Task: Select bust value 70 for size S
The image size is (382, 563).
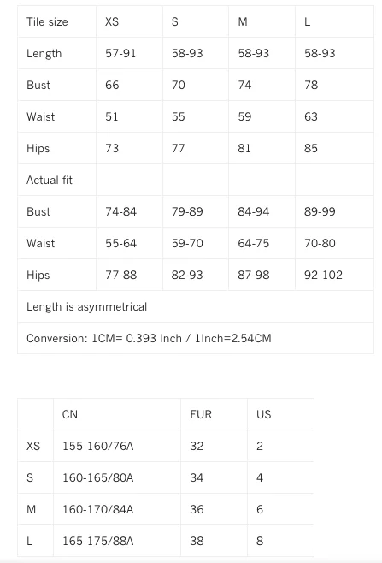Action: coord(179,85)
